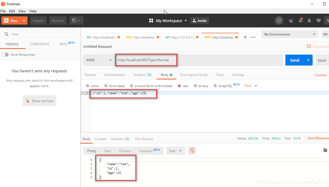Open the response Cookies tab
The width and height of the screenshot is (329, 187).
(101, 139)
